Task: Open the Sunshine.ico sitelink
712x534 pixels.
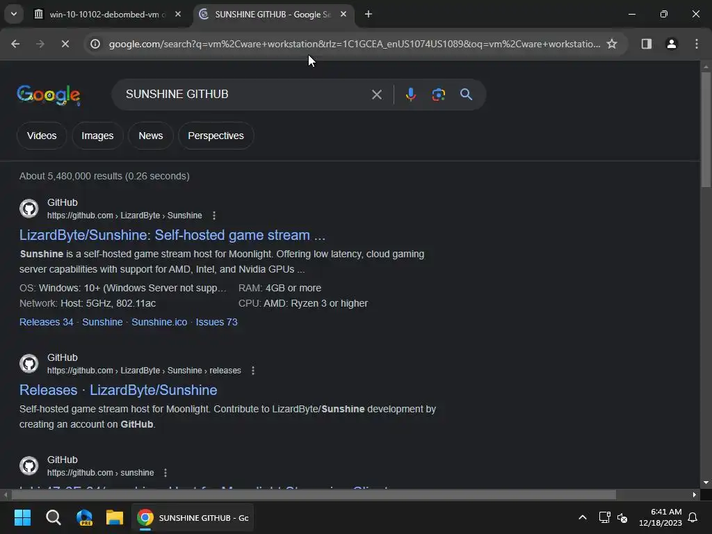Action: click(x=159, y=322)
